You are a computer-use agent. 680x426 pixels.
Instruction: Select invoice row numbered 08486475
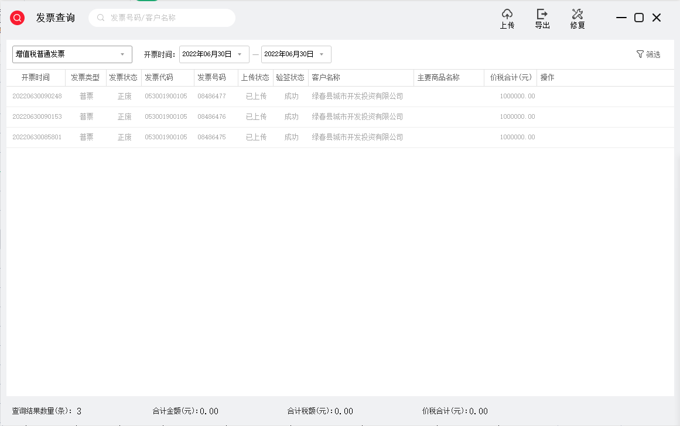(211, 138)
